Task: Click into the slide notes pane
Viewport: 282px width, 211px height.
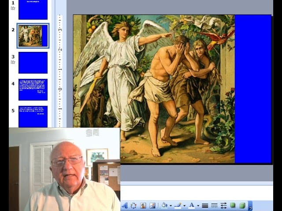Action: pos(197,193)
